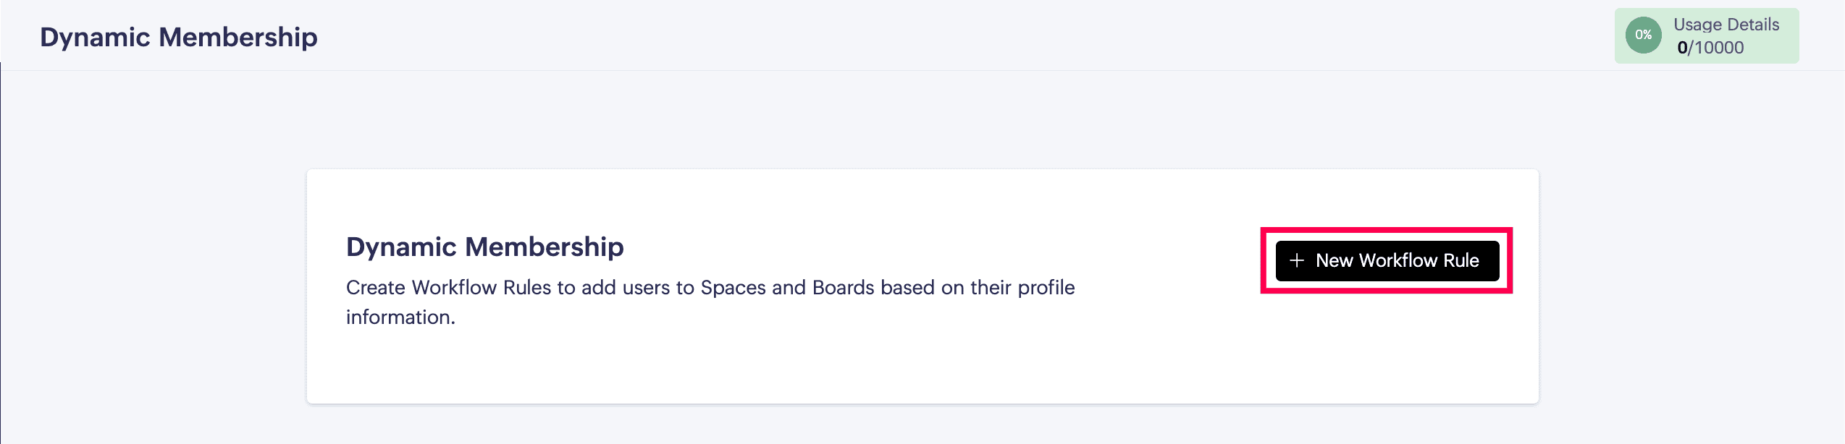The image size is (1845, 444).
Task: Click the plus icon on New Workflow Rule
Action: click(x=1297, y=261)
